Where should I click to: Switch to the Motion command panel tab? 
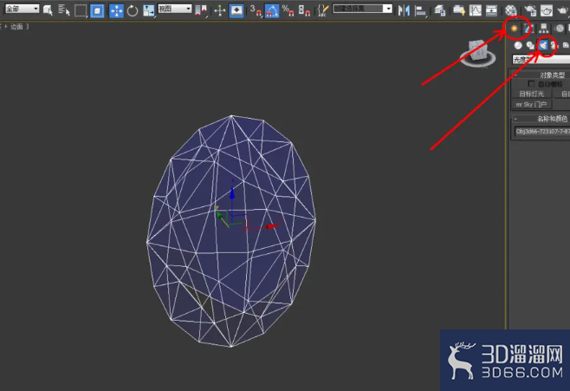pyautogui.click(x=559, y=28)
